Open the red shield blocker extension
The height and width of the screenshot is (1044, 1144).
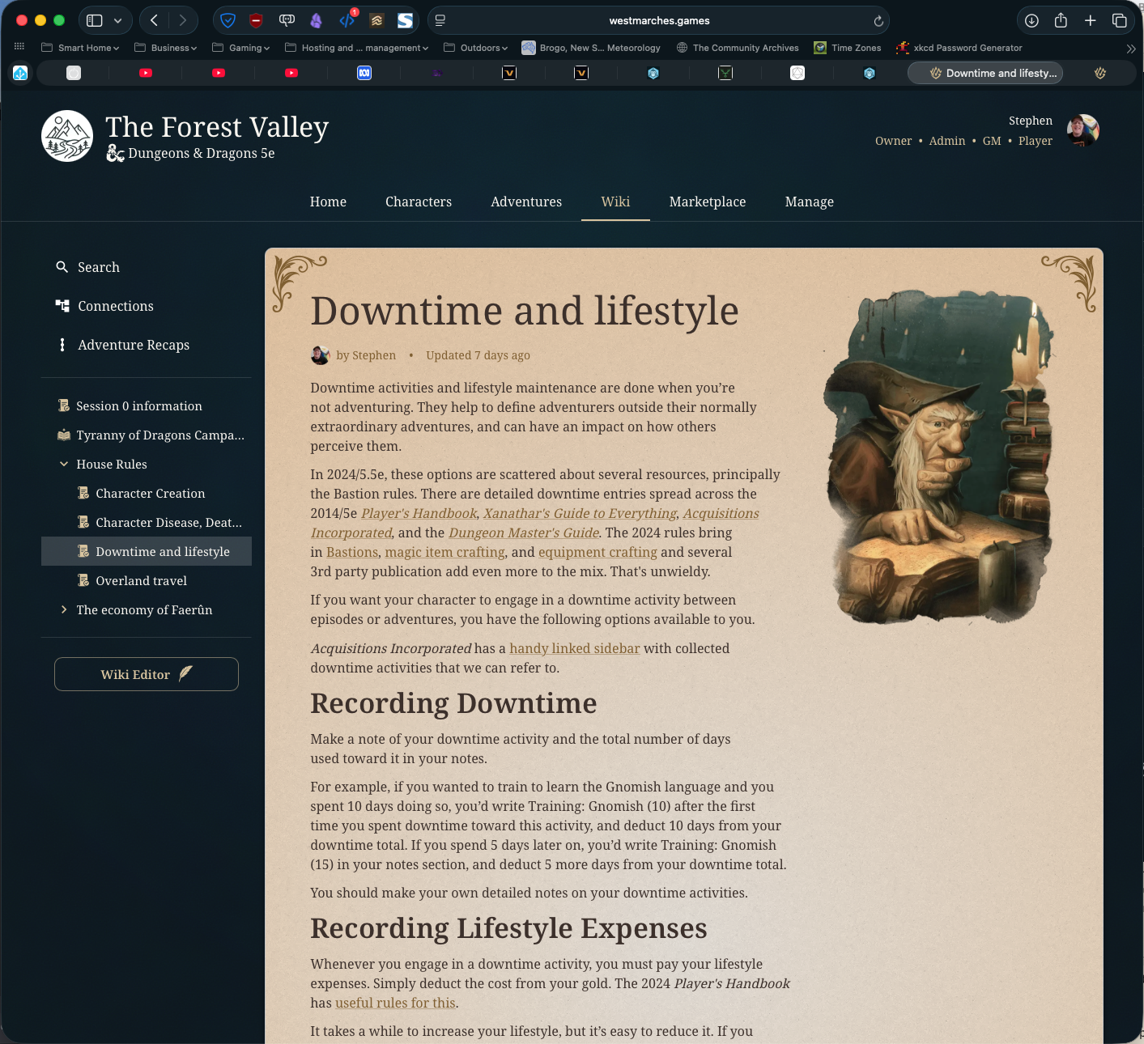257,20
